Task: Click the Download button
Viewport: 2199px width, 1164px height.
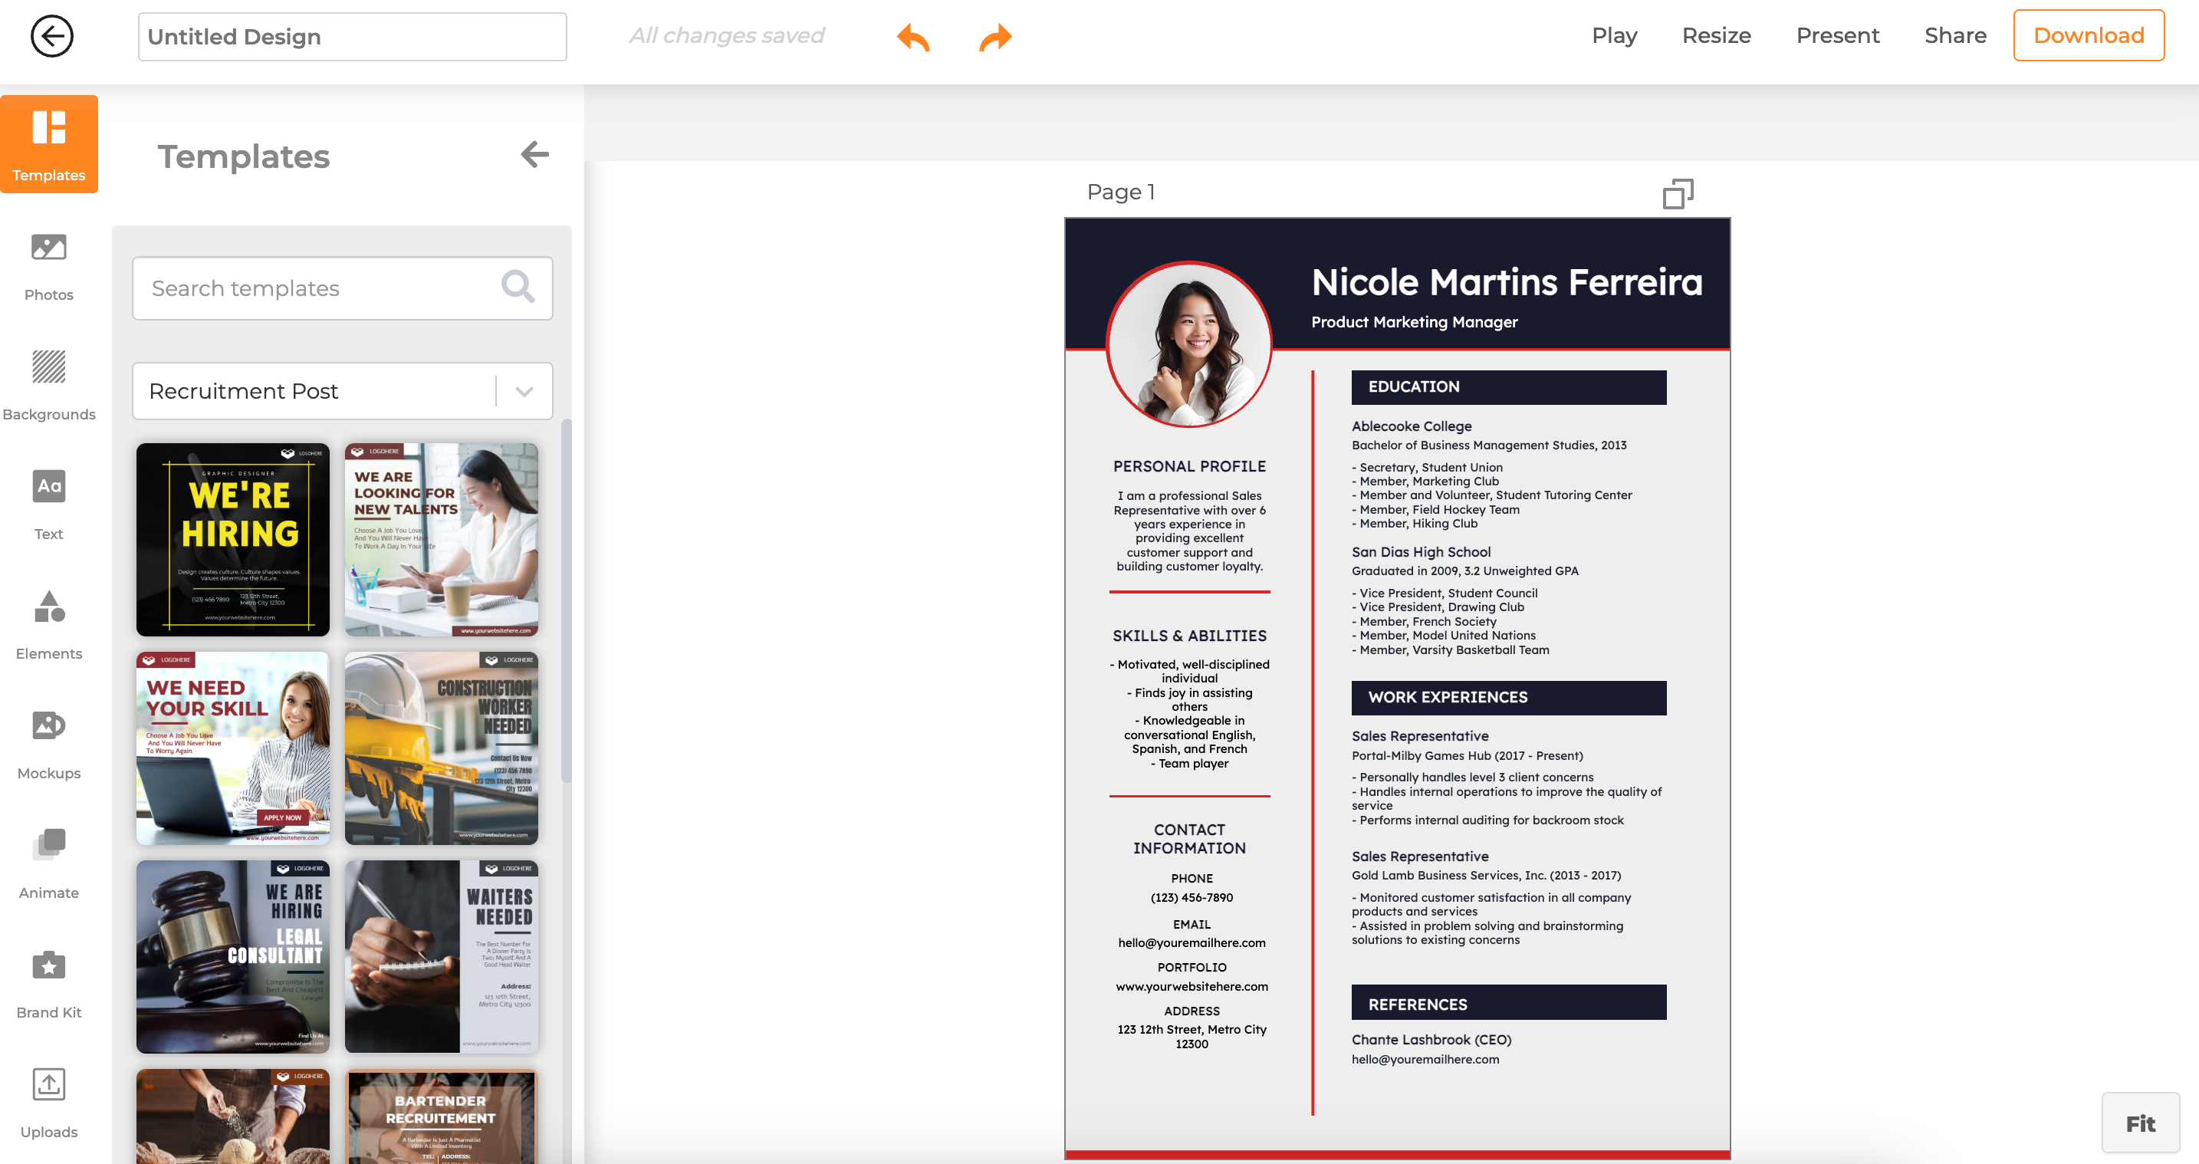Action: 2088,36
